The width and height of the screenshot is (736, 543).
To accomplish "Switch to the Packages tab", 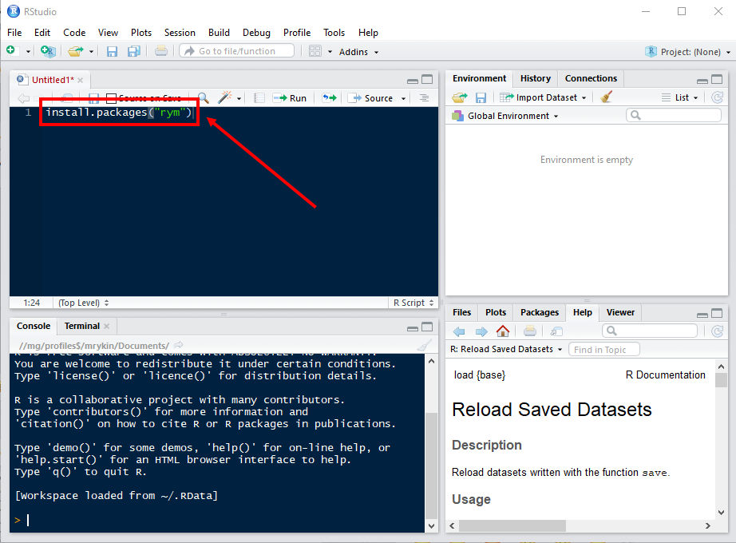I will 540,312.
